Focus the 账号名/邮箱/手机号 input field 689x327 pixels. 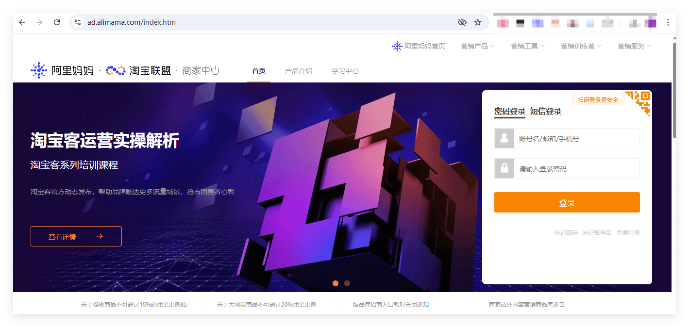point(577,138)
